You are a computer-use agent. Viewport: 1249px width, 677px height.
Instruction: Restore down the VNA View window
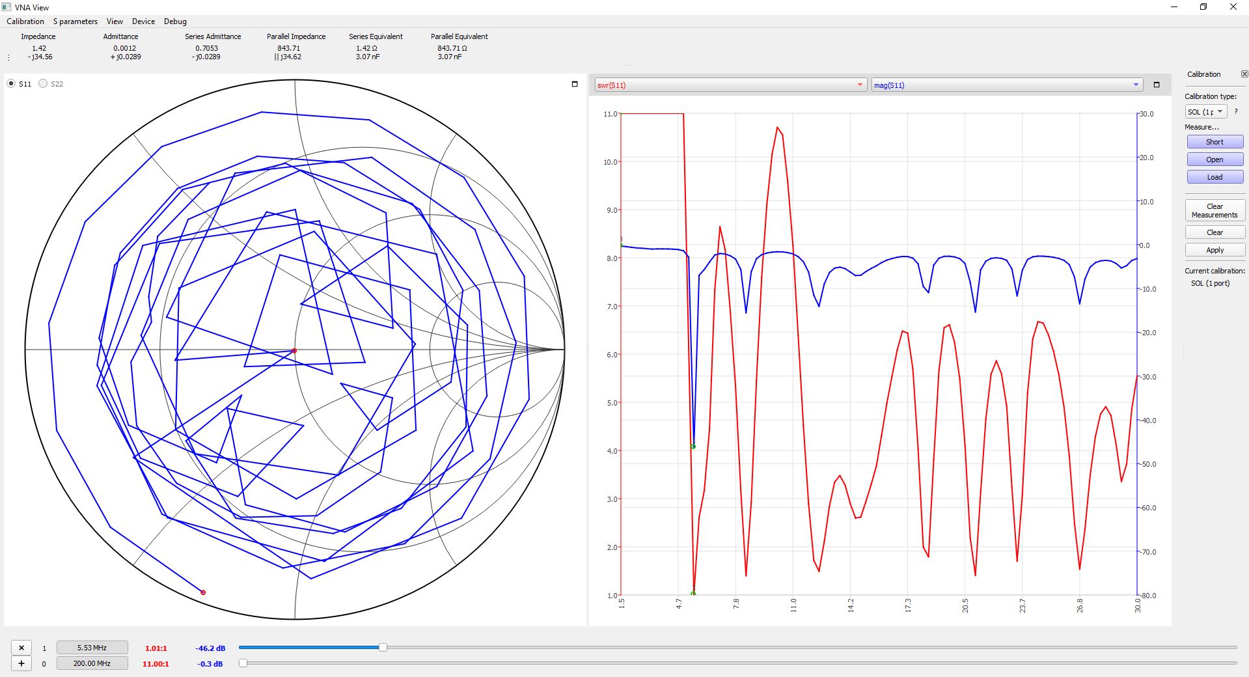pos(1203,7)
